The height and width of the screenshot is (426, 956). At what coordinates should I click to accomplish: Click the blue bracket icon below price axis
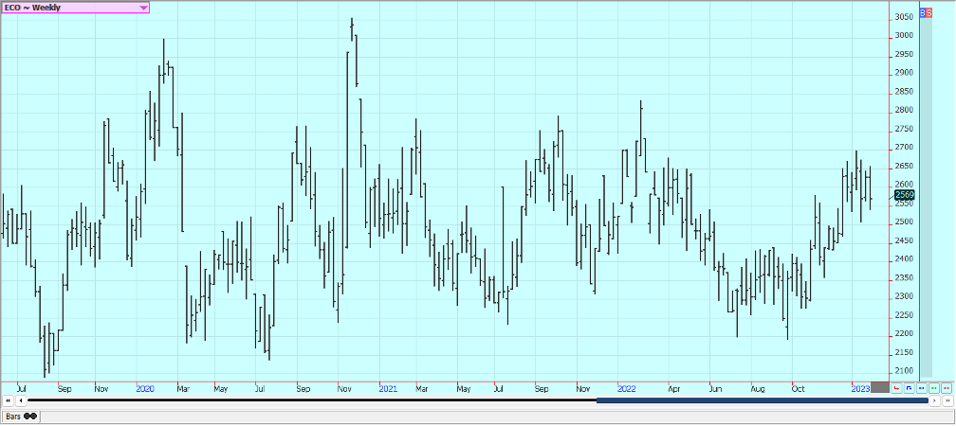(x=909, y=388)
